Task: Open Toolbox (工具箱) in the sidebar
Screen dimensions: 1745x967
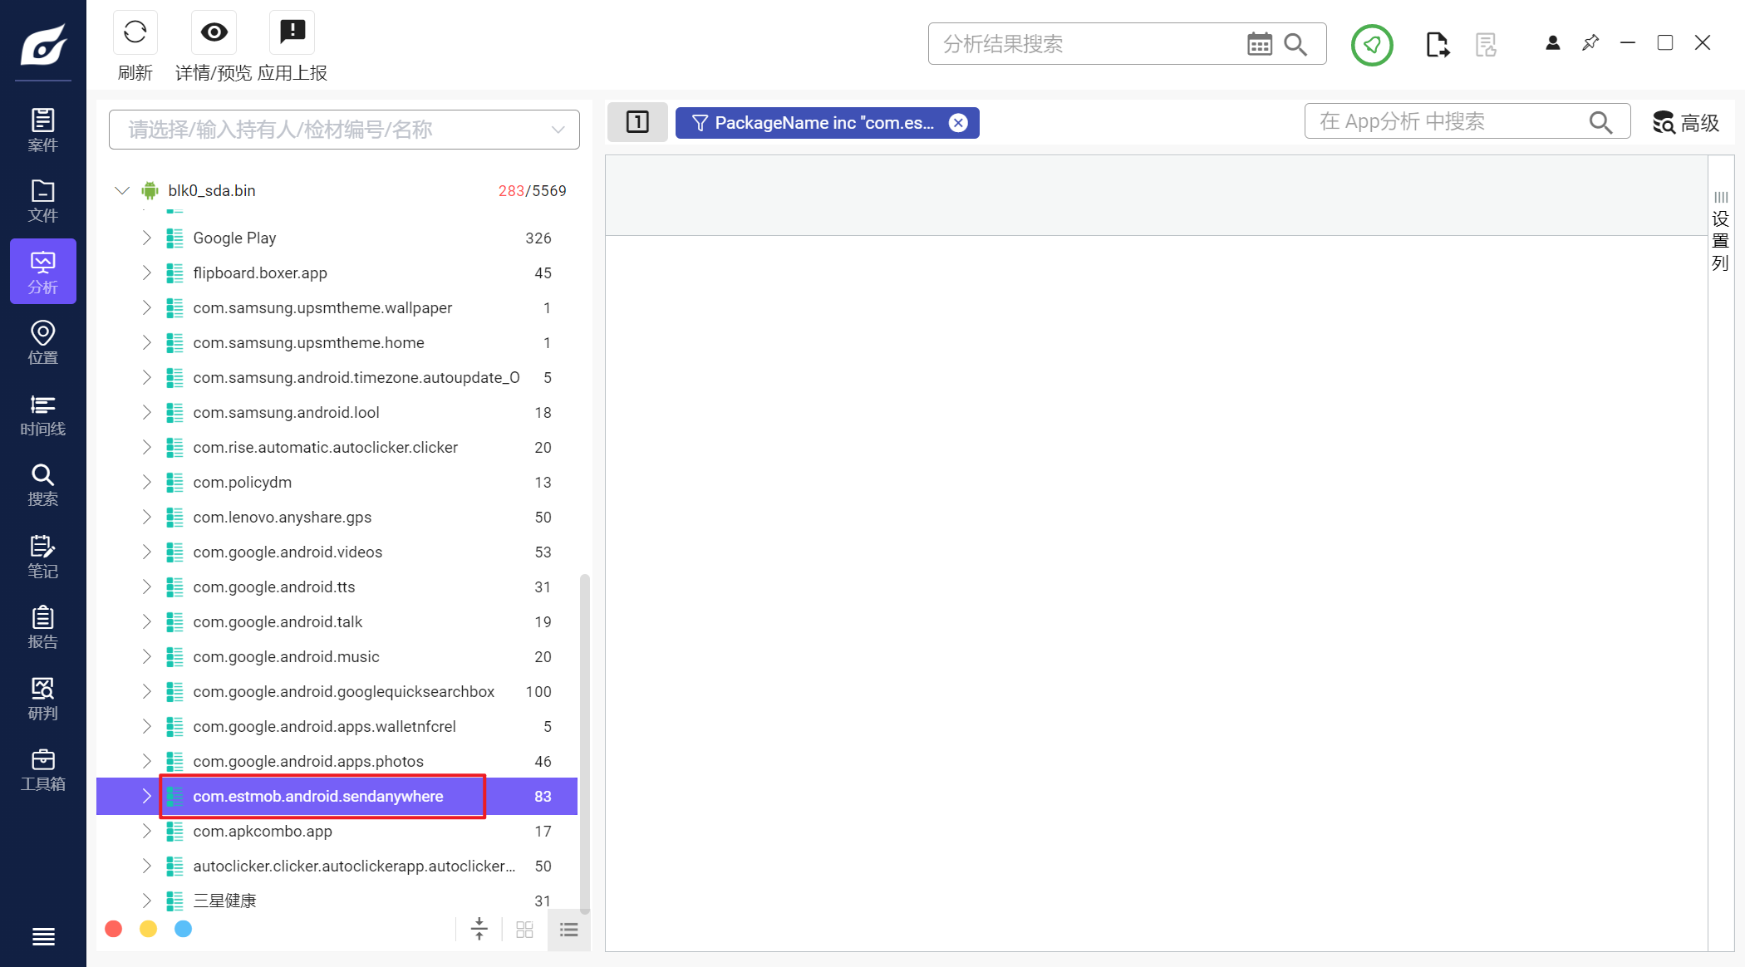Action: pos(43,770)
